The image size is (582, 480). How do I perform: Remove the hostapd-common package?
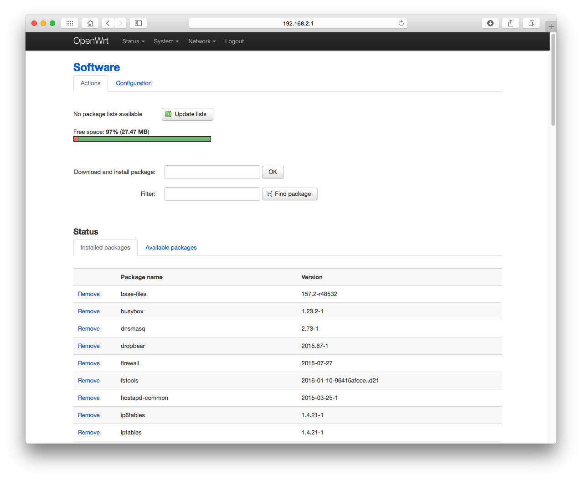89,398
